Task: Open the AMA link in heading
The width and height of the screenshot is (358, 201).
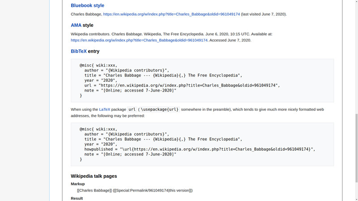Action: coord(76,25)
